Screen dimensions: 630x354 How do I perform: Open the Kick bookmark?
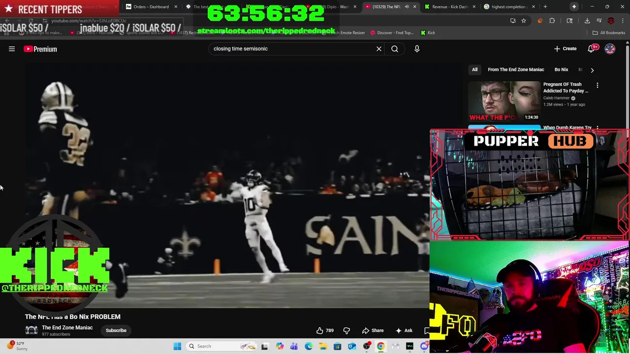(x=428, y=33)
